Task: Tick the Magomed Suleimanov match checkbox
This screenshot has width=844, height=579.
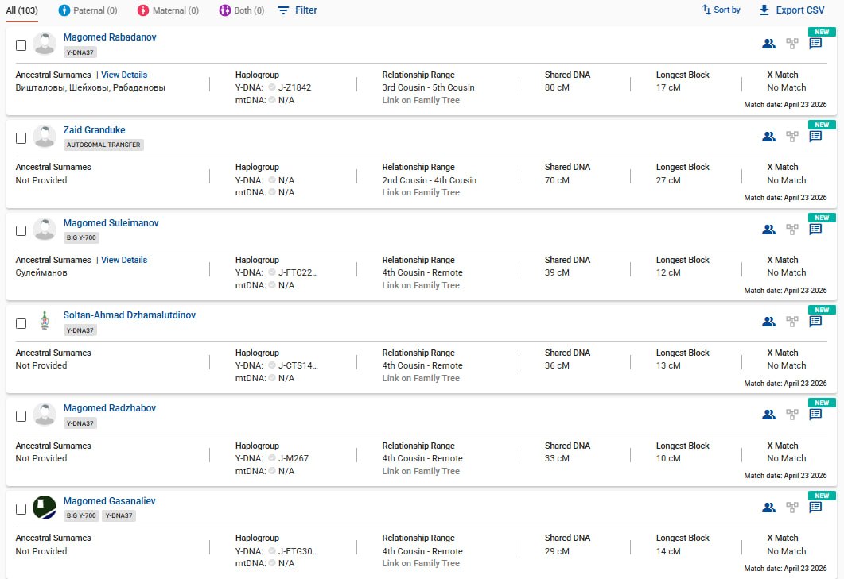Action: tap(21, 230)
